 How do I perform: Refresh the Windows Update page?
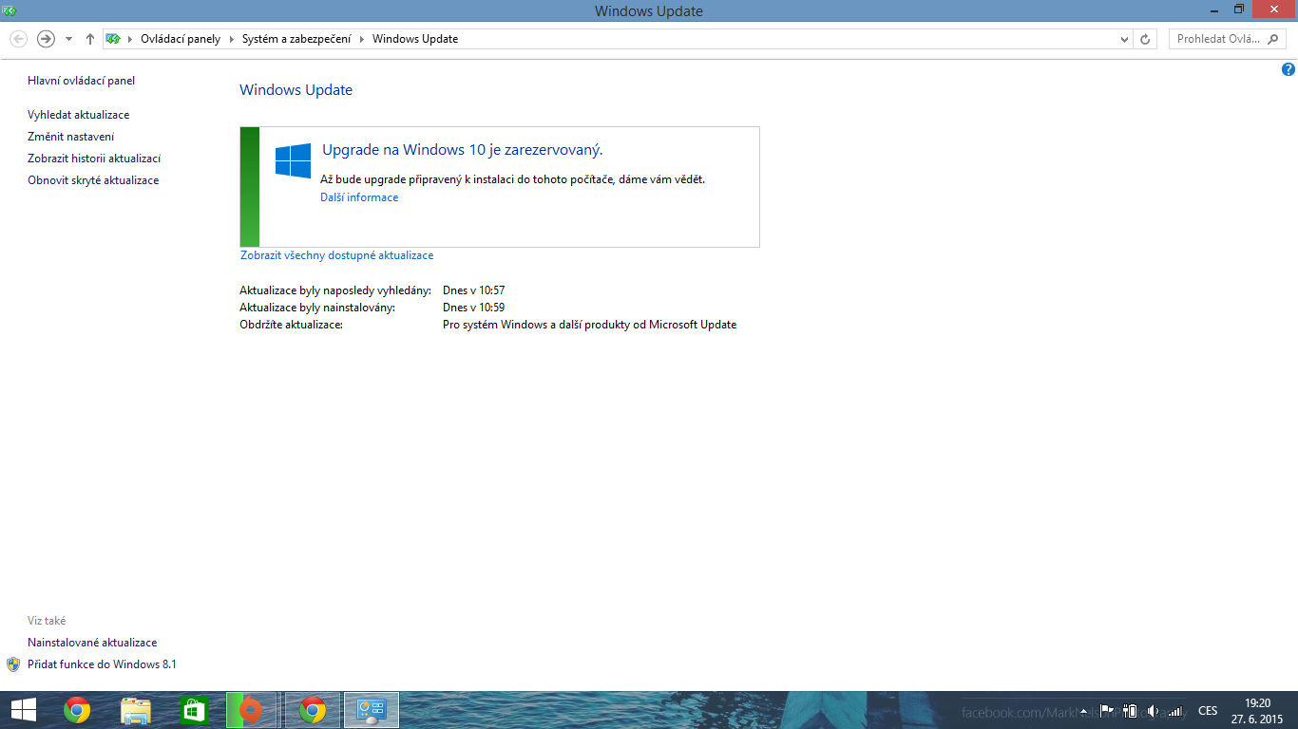pos(1145,39)
